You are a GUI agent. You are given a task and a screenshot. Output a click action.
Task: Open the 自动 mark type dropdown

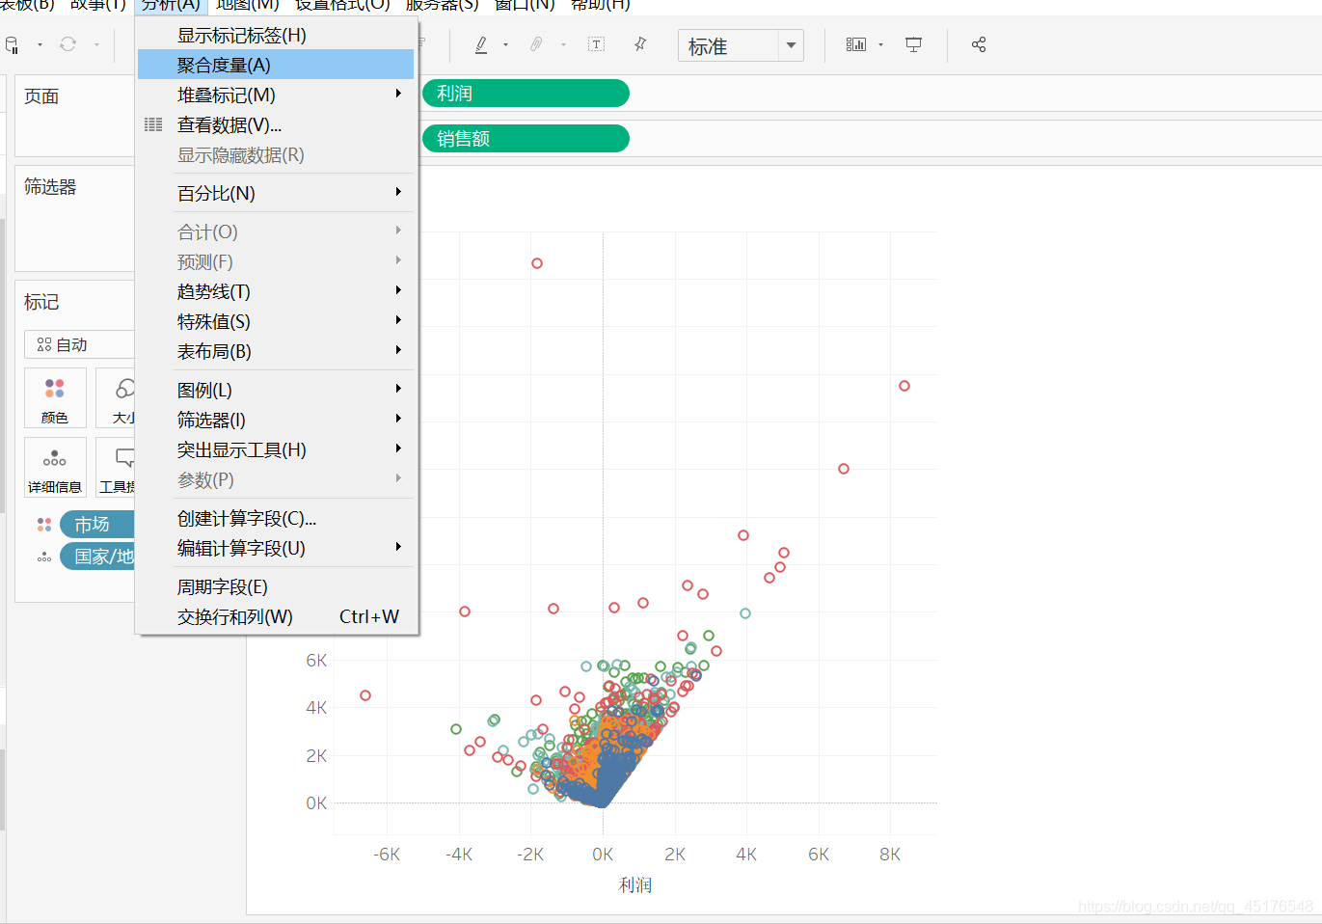[x=79, y=344]
